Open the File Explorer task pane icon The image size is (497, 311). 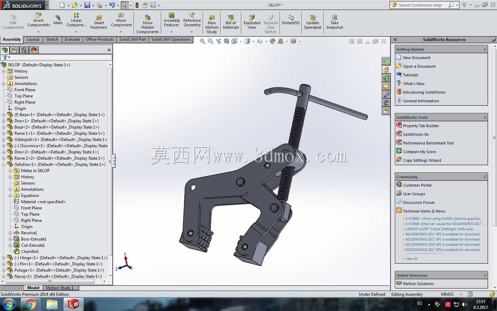point(386,86)
